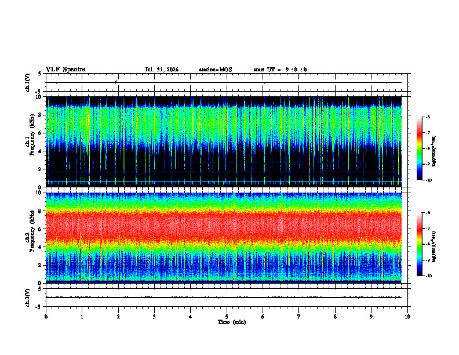Image resolution: width=459 pixels, height=355 pixels.
Task: Click the 'ch.1(V)' axis label
Action: [27, 82]
